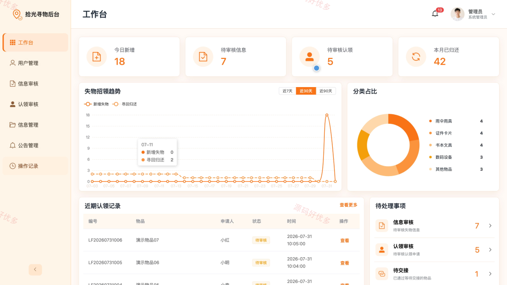This screenshot has width=507, height=285.
Task: Open the notification bell
Action: click(x=435, y=14)
